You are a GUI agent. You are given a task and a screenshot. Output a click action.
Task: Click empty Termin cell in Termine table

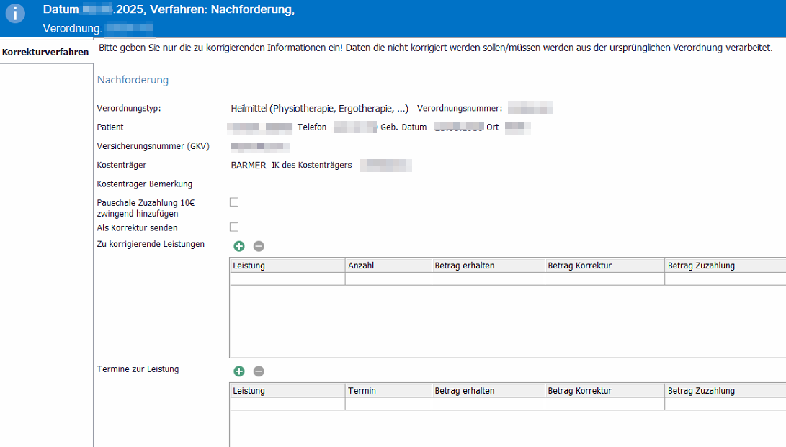pyautogui.click(x=388, y=404)
